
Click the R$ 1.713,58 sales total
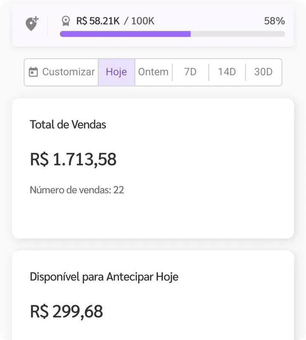[73, 160]
